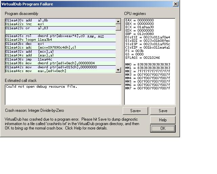Click the 'Program disassembly' label

click(21, 14)
